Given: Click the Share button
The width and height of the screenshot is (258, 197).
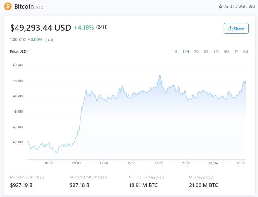Looking at the screenshot, I should [x=236, y=28].
